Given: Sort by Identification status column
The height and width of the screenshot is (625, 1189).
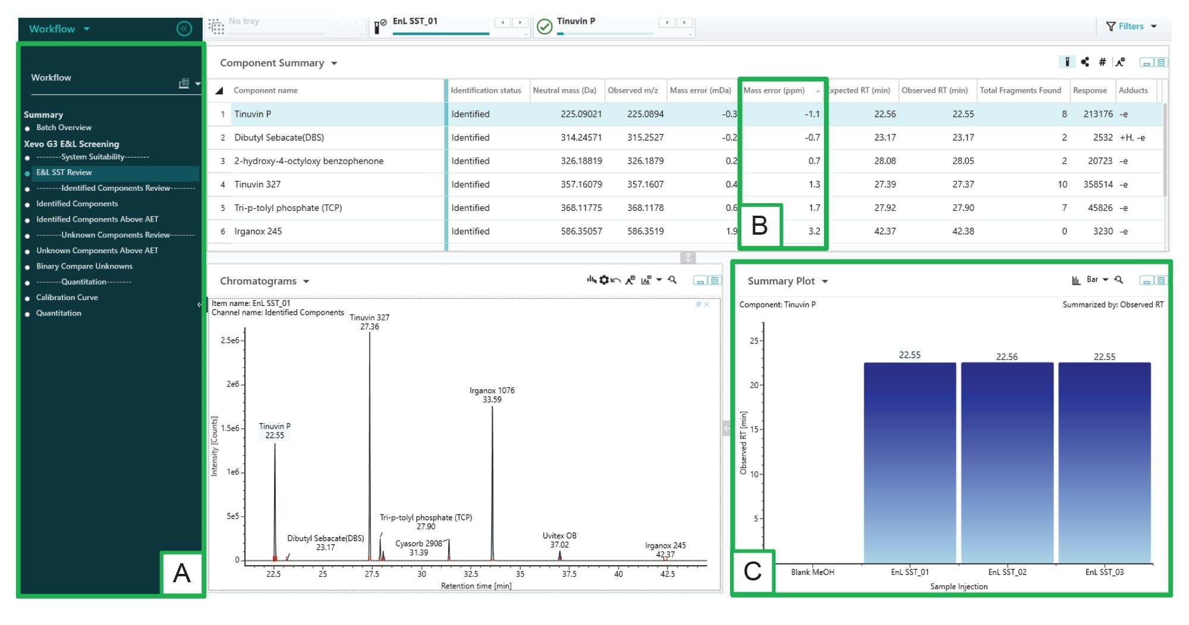Looking at the screenshot, I should coord(486,90).
